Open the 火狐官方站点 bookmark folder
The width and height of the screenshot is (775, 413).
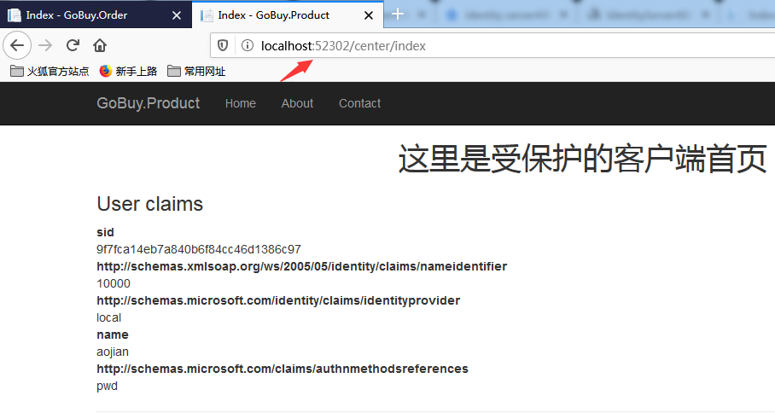50,71
